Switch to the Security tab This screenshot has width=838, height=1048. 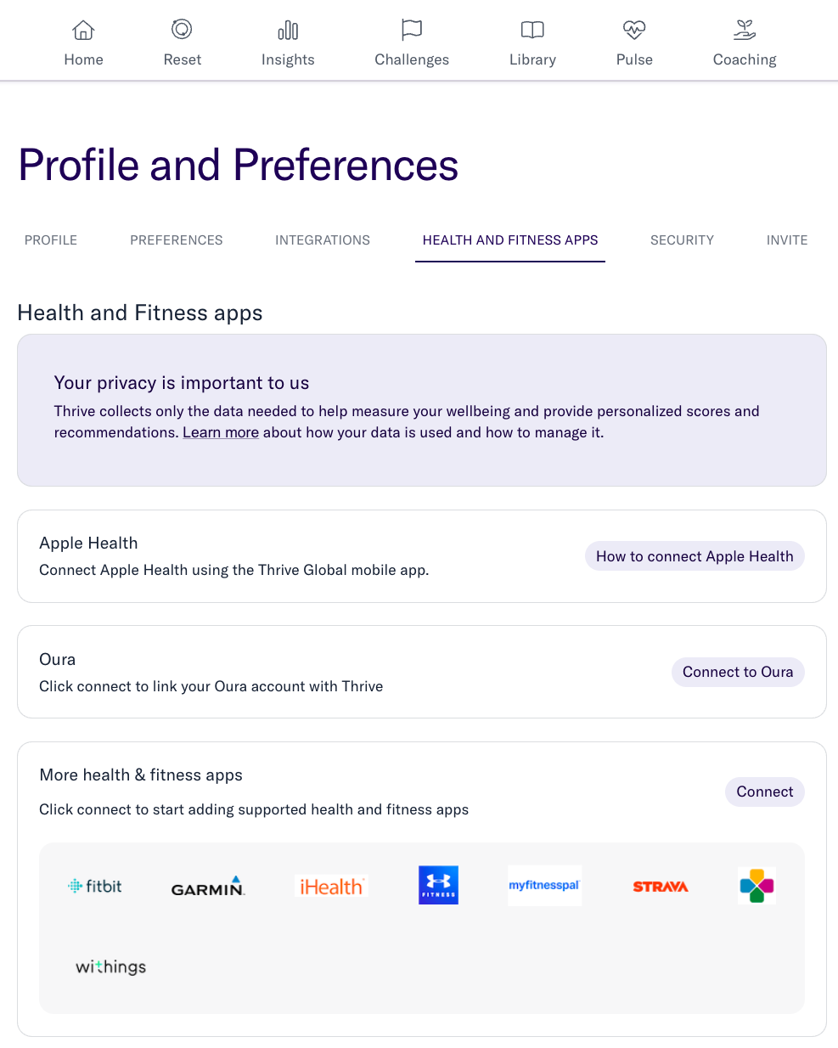(682, 240)
